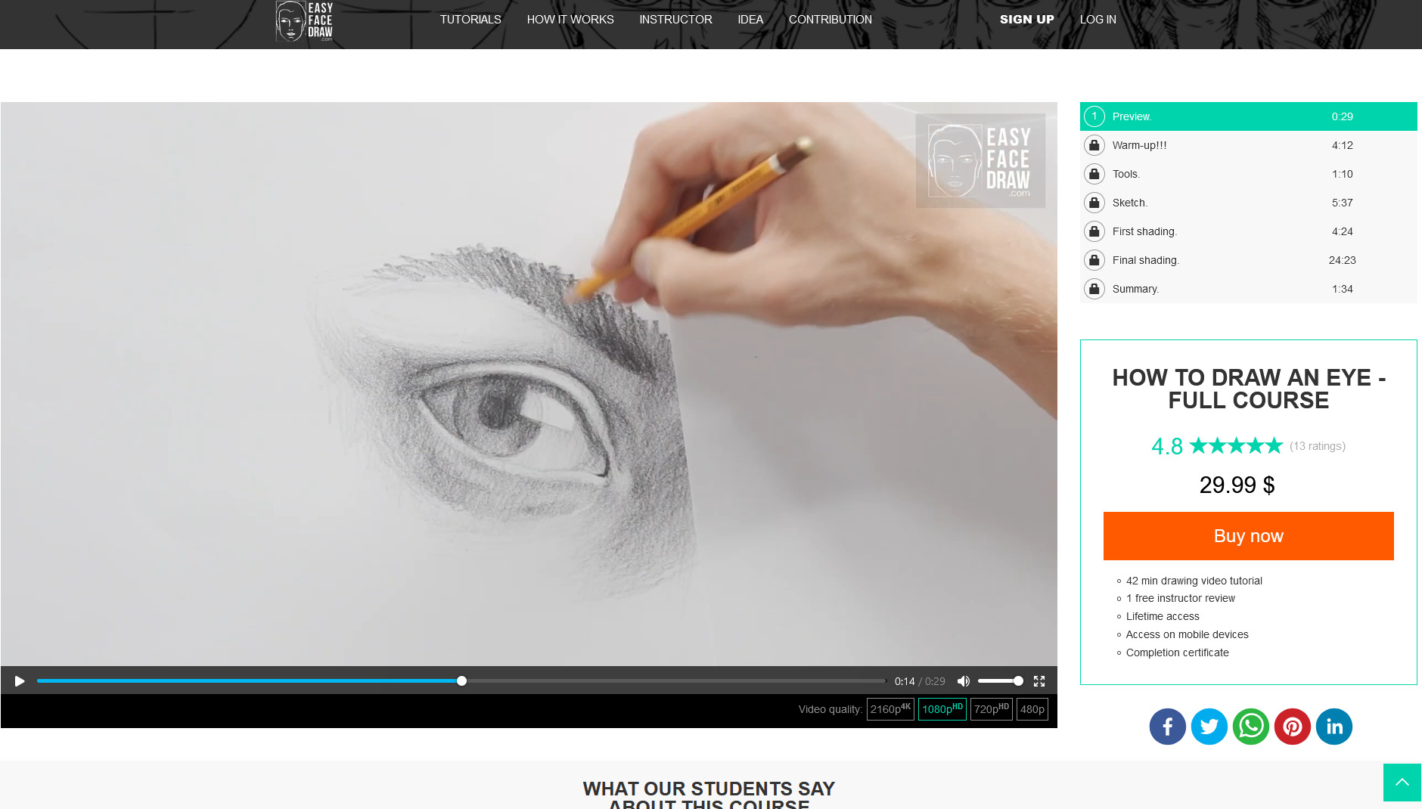Open the Sign Up link

(x=1026, y=20)
